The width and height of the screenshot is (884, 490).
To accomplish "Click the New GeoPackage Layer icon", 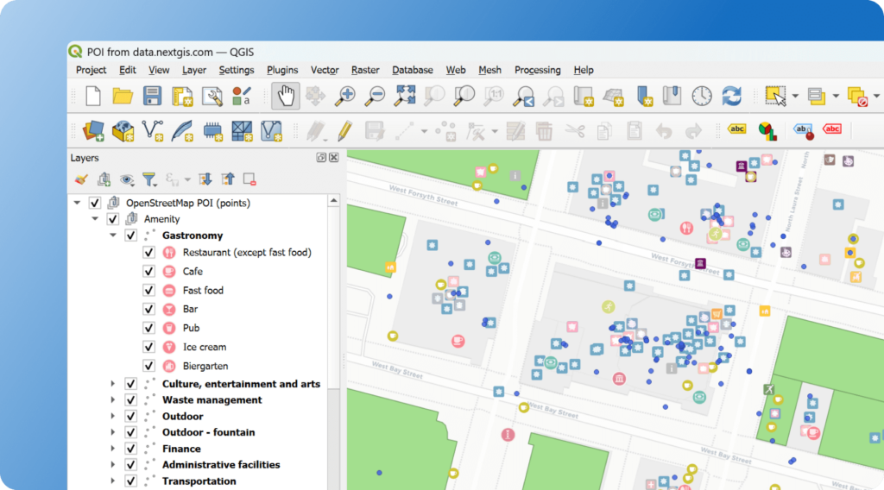I will click(123, 130).
